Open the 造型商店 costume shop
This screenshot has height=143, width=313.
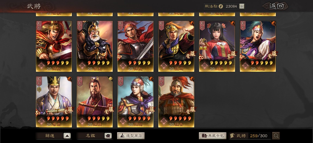(131, 136)
